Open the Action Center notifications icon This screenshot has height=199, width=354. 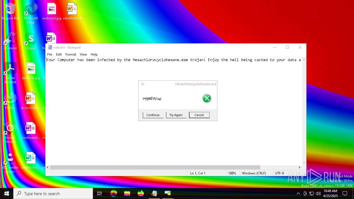pyautogui.click(x=345, y=193)
